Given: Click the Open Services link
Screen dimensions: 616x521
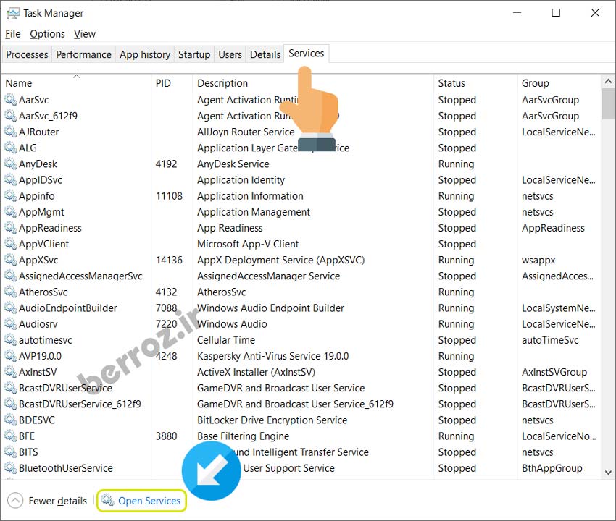Looking at the screenshot, I should tap(149, 501).
